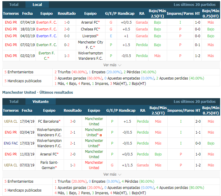Click Ganada in Chelsea FC row
Viewport: 221px width, 196px height.
(142, 29)
